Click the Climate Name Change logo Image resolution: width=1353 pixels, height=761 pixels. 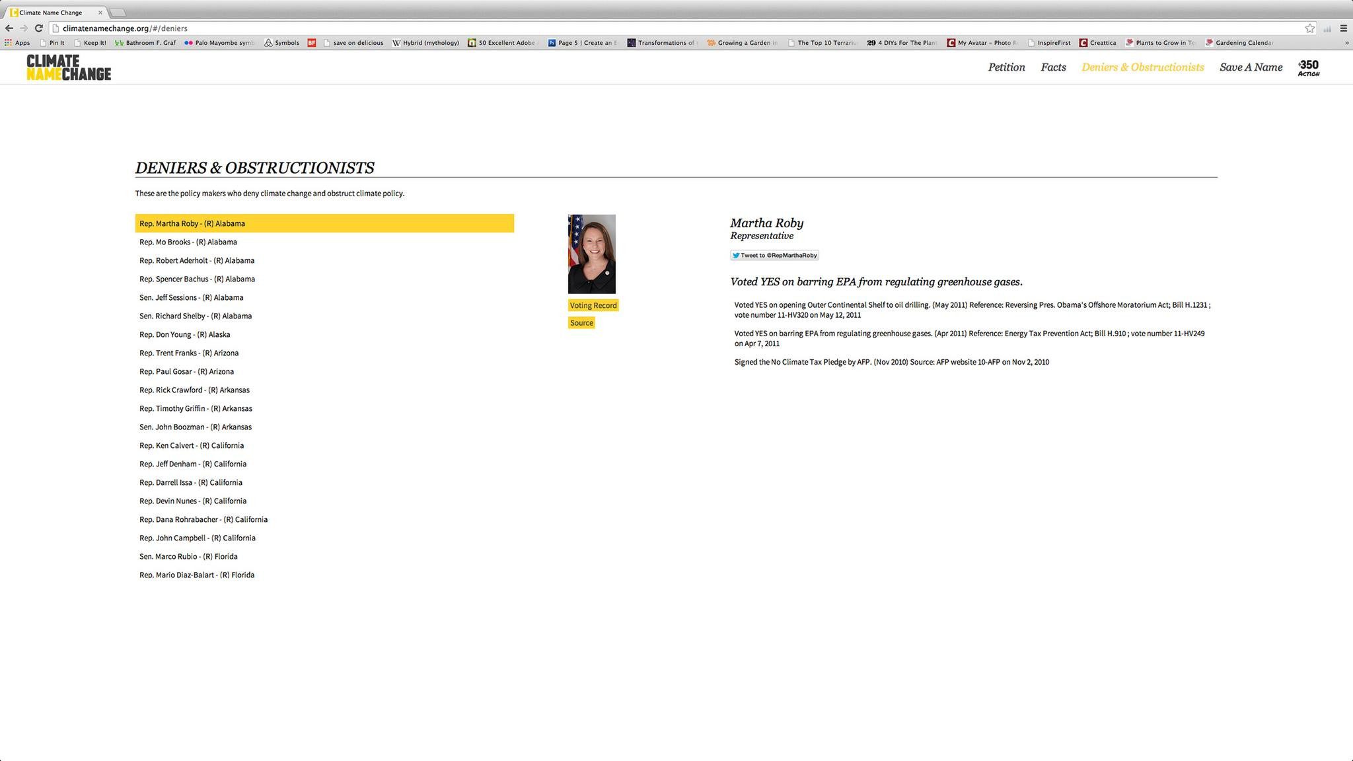(69, 67)
